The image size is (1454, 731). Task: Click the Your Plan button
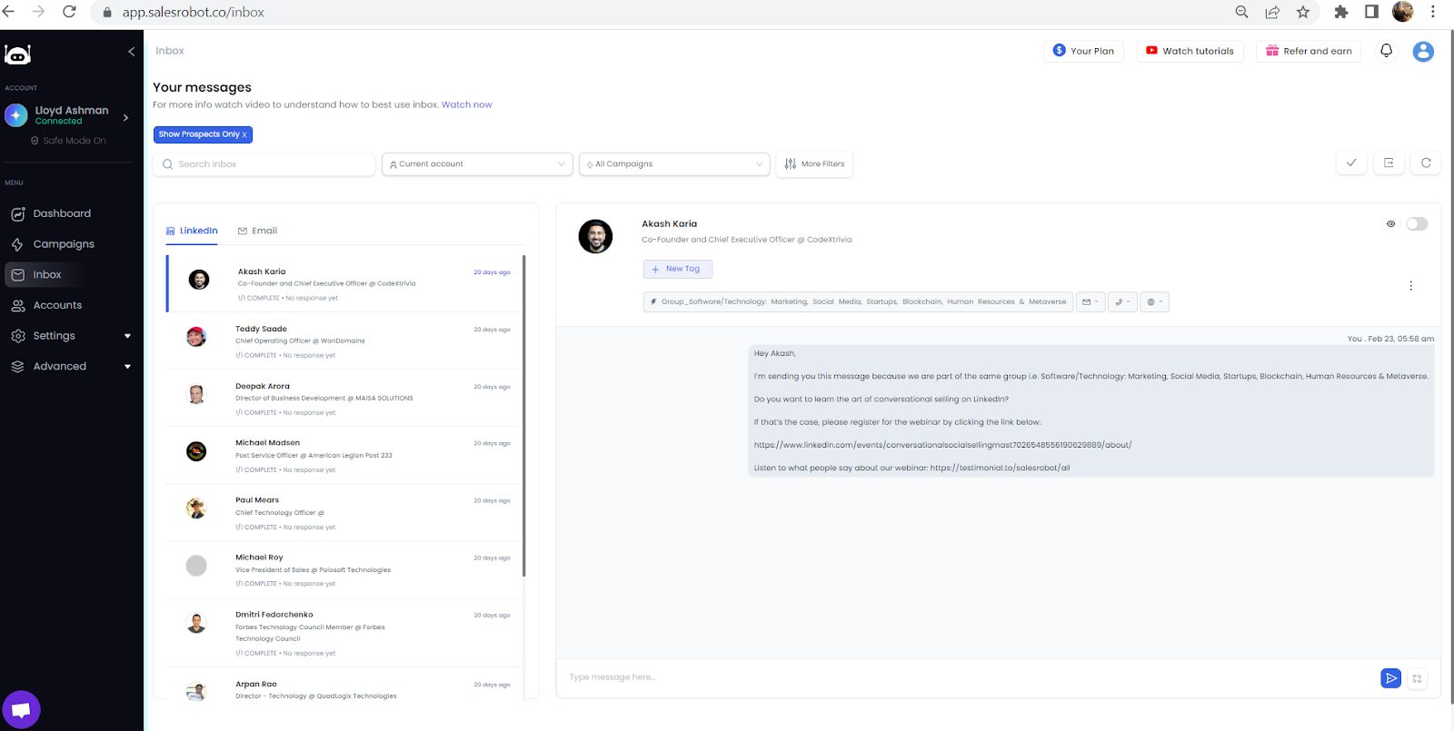[x=1083, y=51]
